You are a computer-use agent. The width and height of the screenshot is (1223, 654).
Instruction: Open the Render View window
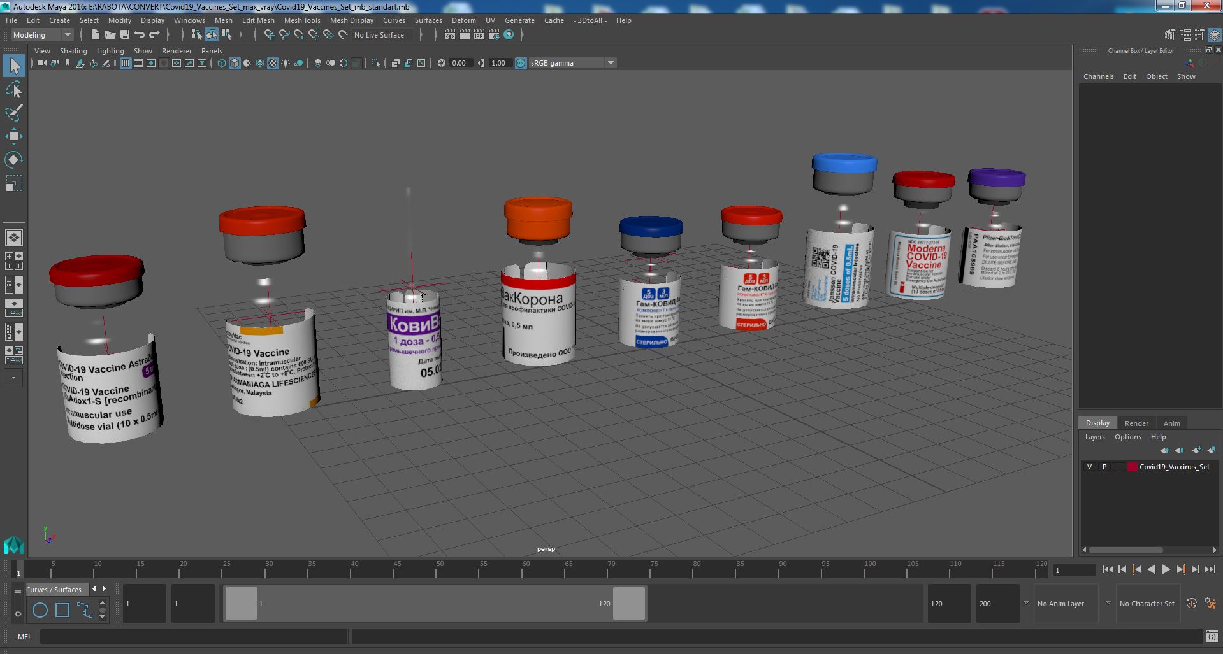pyautogui.click(x=450, y=35)
